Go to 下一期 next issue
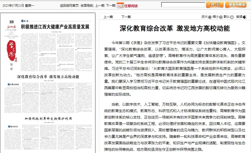Image resolution: width=251 pixels, height=153 pixels. point(110,5)
